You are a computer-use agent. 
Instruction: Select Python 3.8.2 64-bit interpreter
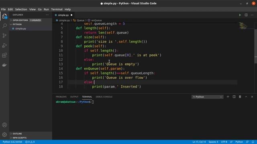click(x=12, y=142)
